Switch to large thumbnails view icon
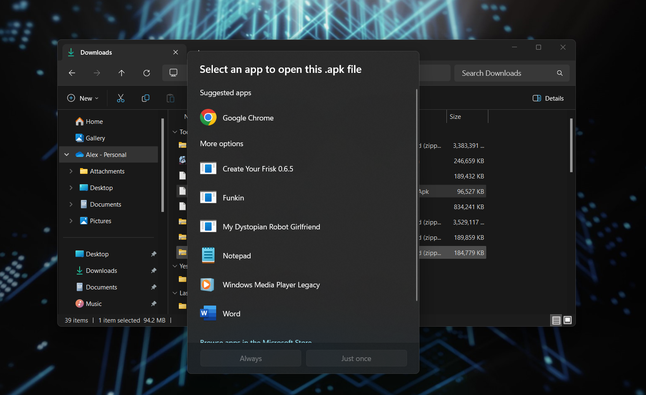This screenshot has width=646, height=395. click(x=568, y=320)
